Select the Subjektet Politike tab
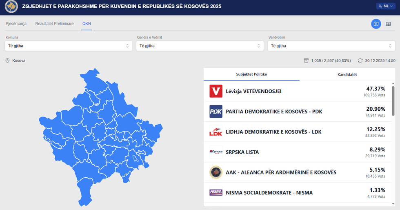 251,74
